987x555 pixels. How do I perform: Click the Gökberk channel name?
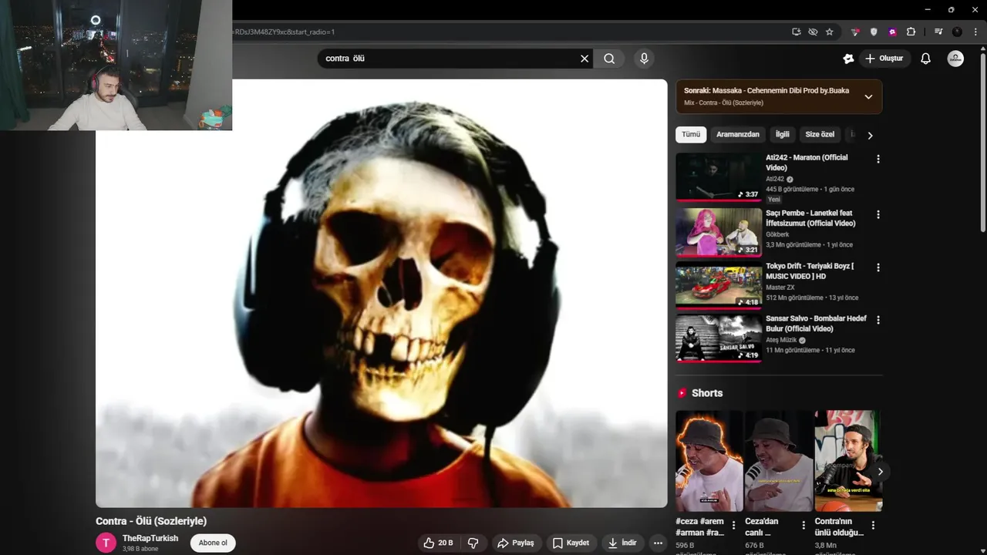coord(777,234)
